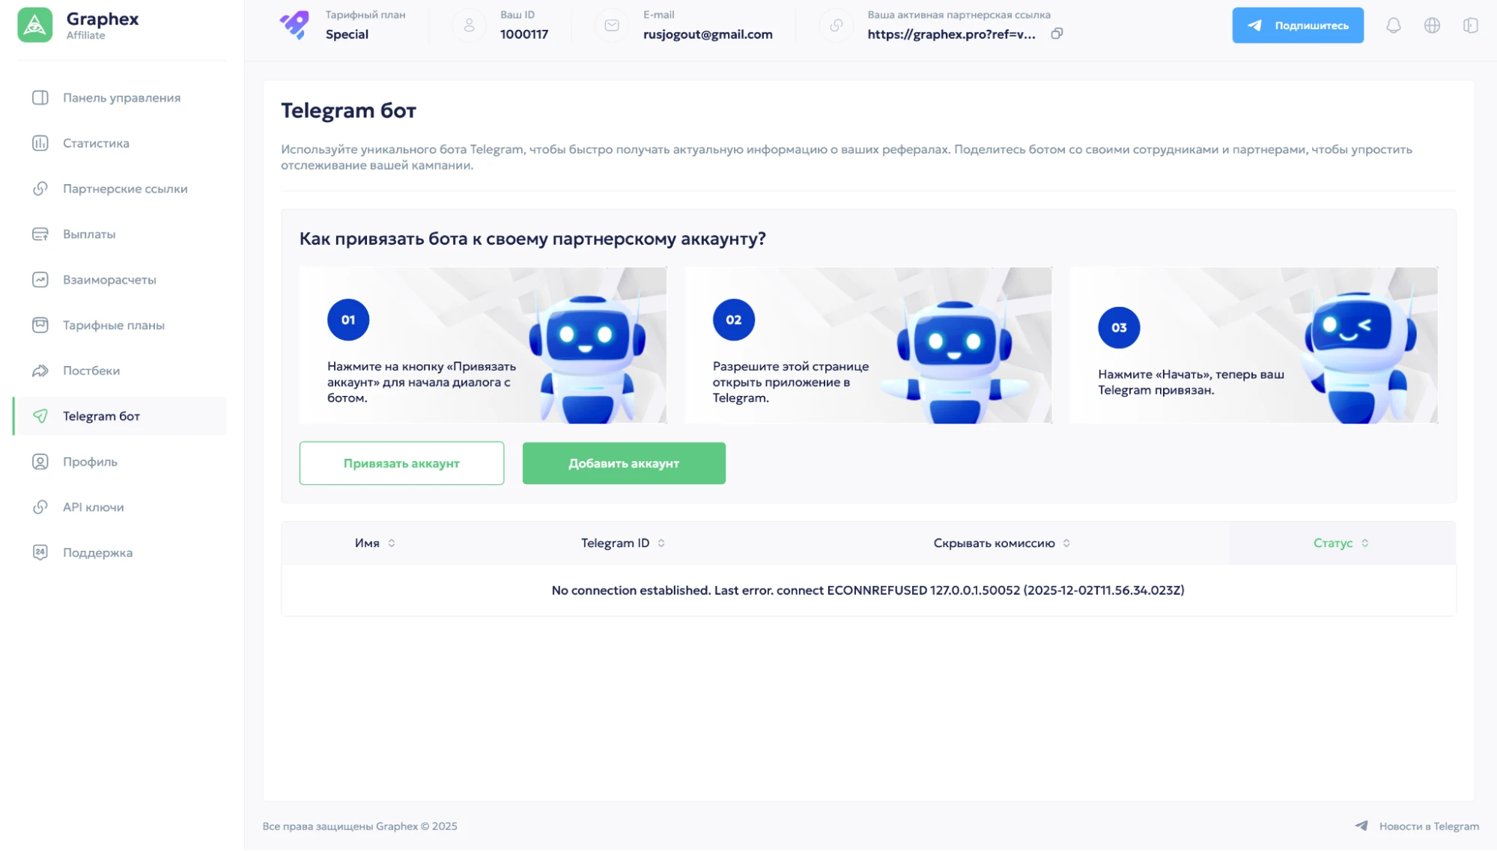Click the Telegram бот page heading

pos(348,111)
